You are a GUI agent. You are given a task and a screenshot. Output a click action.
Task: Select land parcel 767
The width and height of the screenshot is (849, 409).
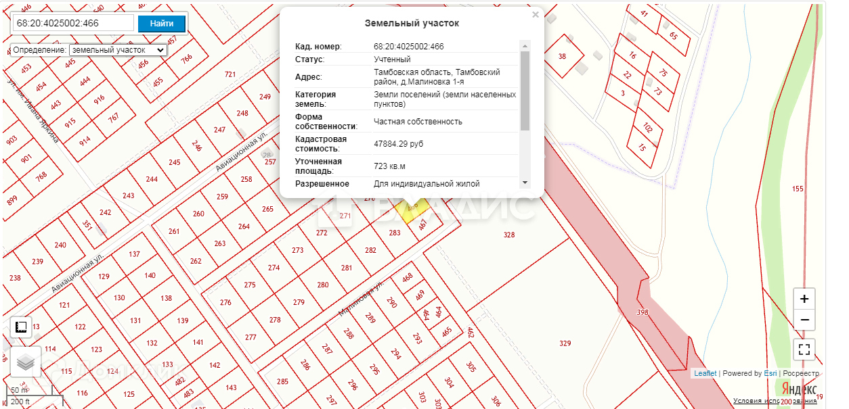tap(113, 117)
